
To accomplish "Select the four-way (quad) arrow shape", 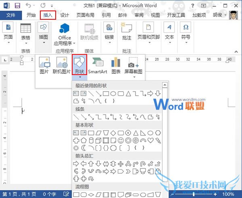I will (121, 164).
